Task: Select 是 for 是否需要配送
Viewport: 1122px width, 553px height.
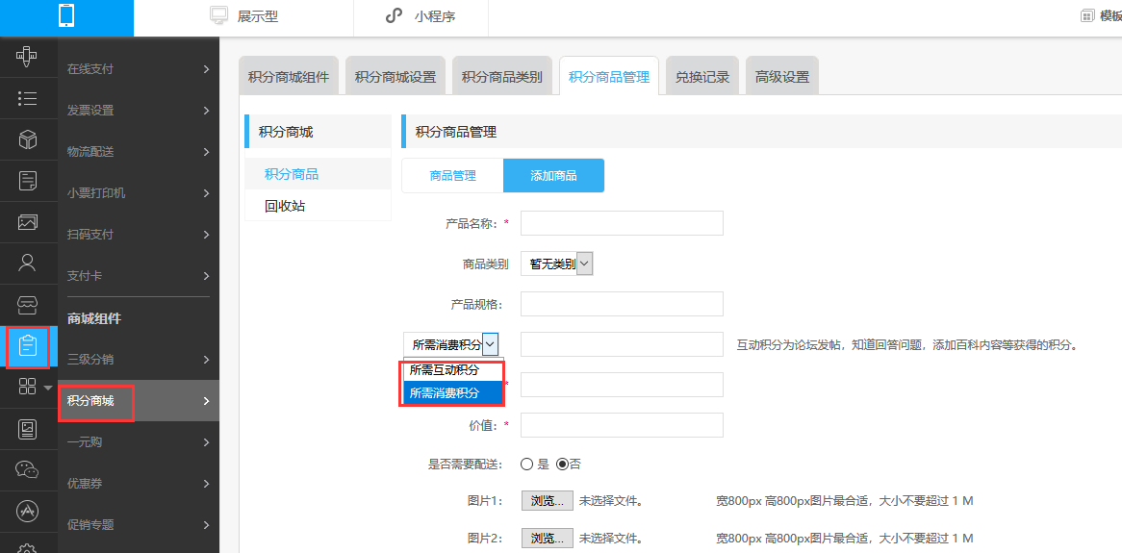Action: point(527,465)
